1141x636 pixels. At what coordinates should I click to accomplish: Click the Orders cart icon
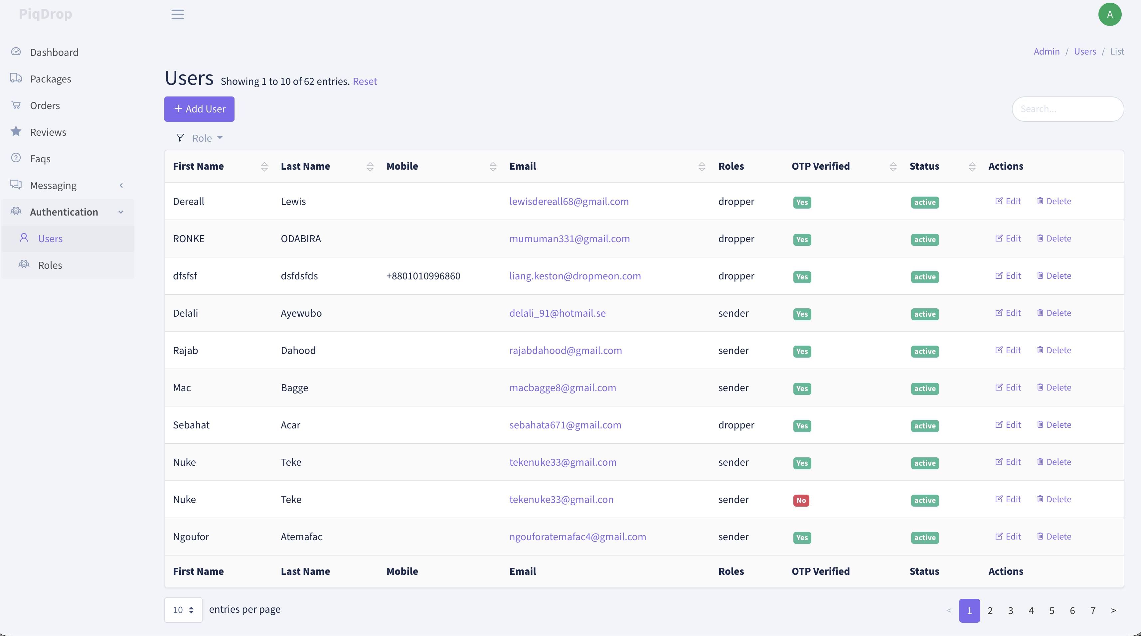pos(16,105)
